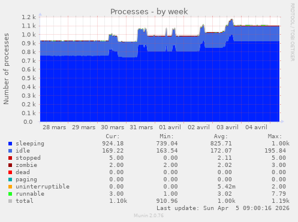
Task: Click runnable maximum value 7.79
Action: [279, 194]
